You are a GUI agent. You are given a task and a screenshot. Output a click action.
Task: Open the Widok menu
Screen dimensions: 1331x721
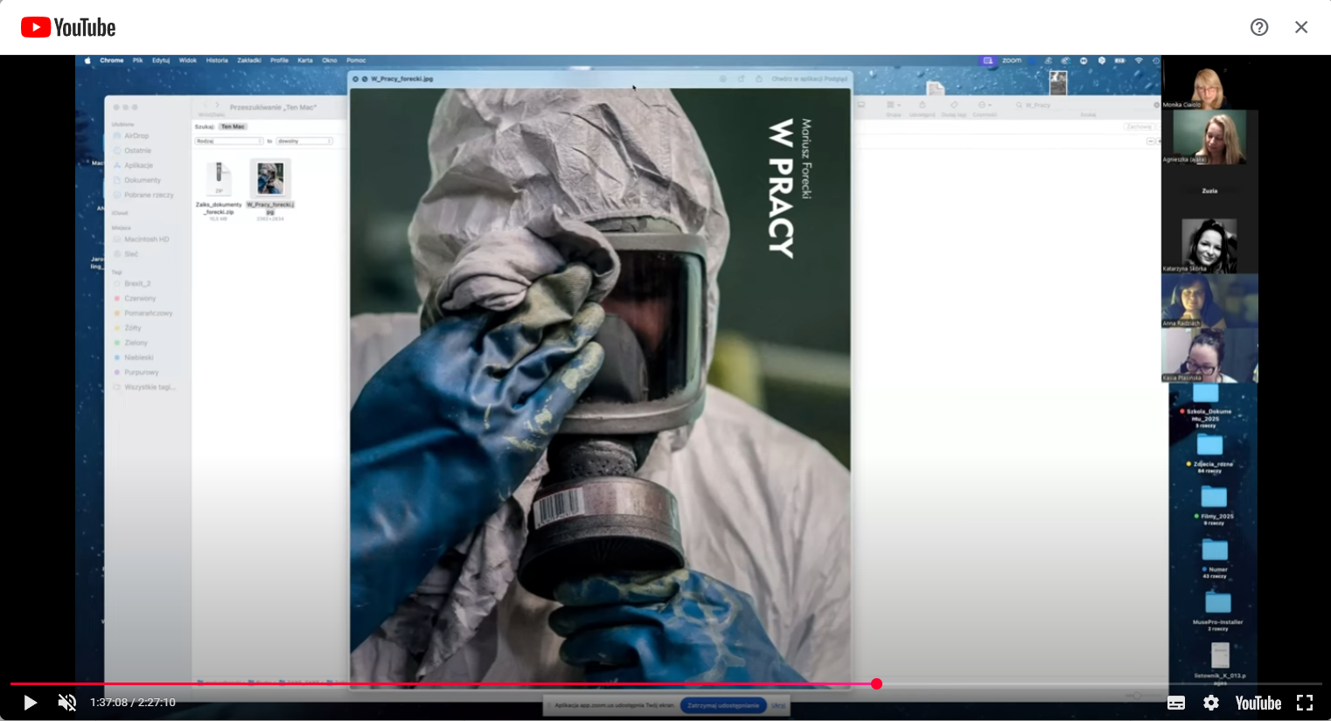pos(188,60)
